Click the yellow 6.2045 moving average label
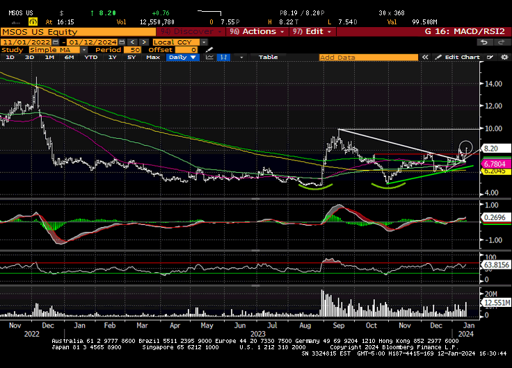 pyautogui.click(x=496, y=171)
